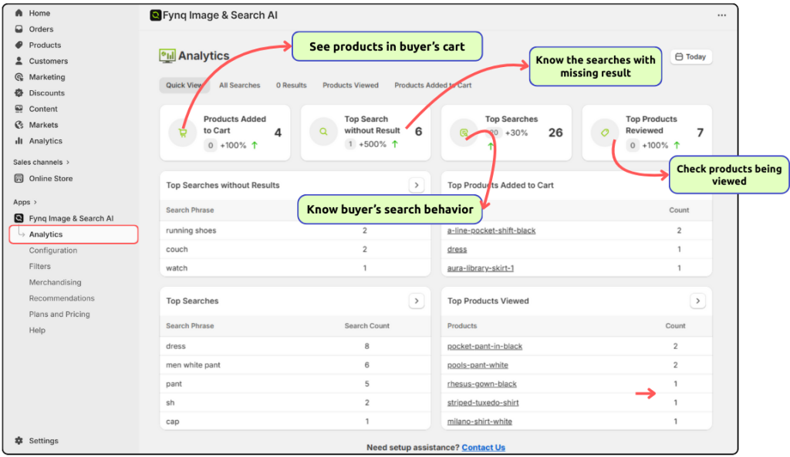Switch to the Quick View tab
Image resolution: width=790 pixels, height=457 pixels.
click(184, 85)
